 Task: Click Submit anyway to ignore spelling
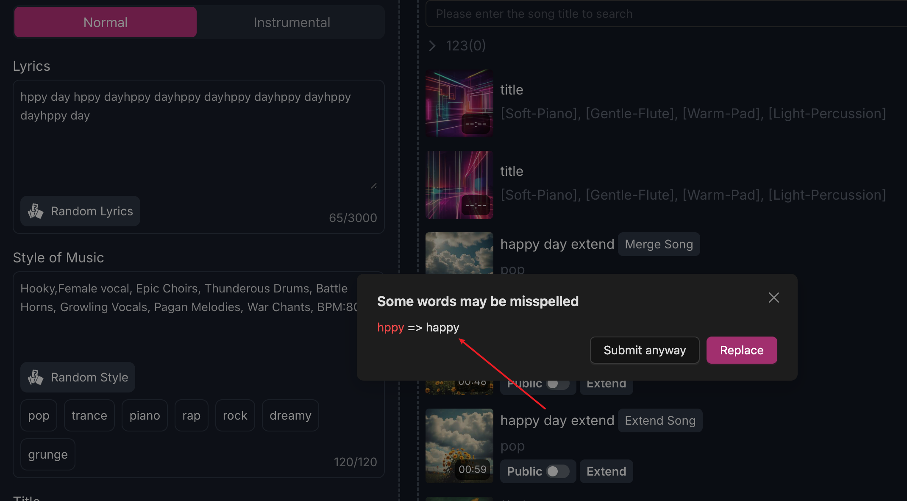[644, 350]
